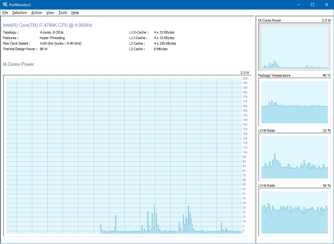Select the IA Cores Power side graph
This screenshot has height=244, width=334.
coord(295,47)
